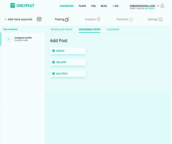This screenshot has width=172, height=144.
Task: Expand the account menu chevron
Action: 158,6
